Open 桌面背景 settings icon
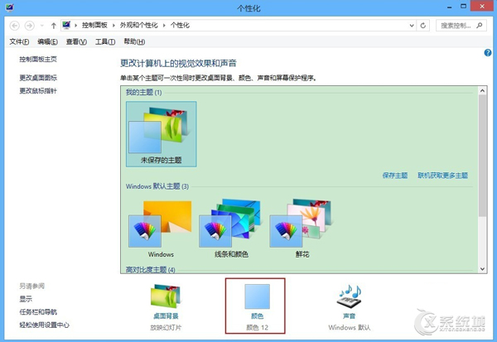 pyautogui.click(x=166, y=296)
